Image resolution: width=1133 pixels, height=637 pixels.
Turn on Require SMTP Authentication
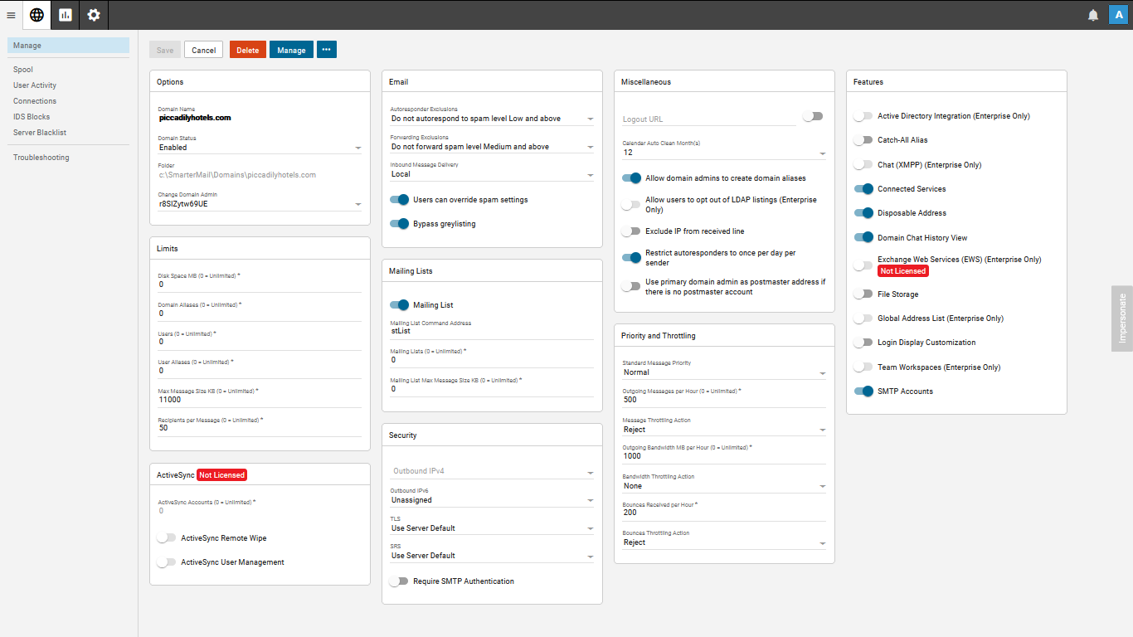click(x=400, y=581)
